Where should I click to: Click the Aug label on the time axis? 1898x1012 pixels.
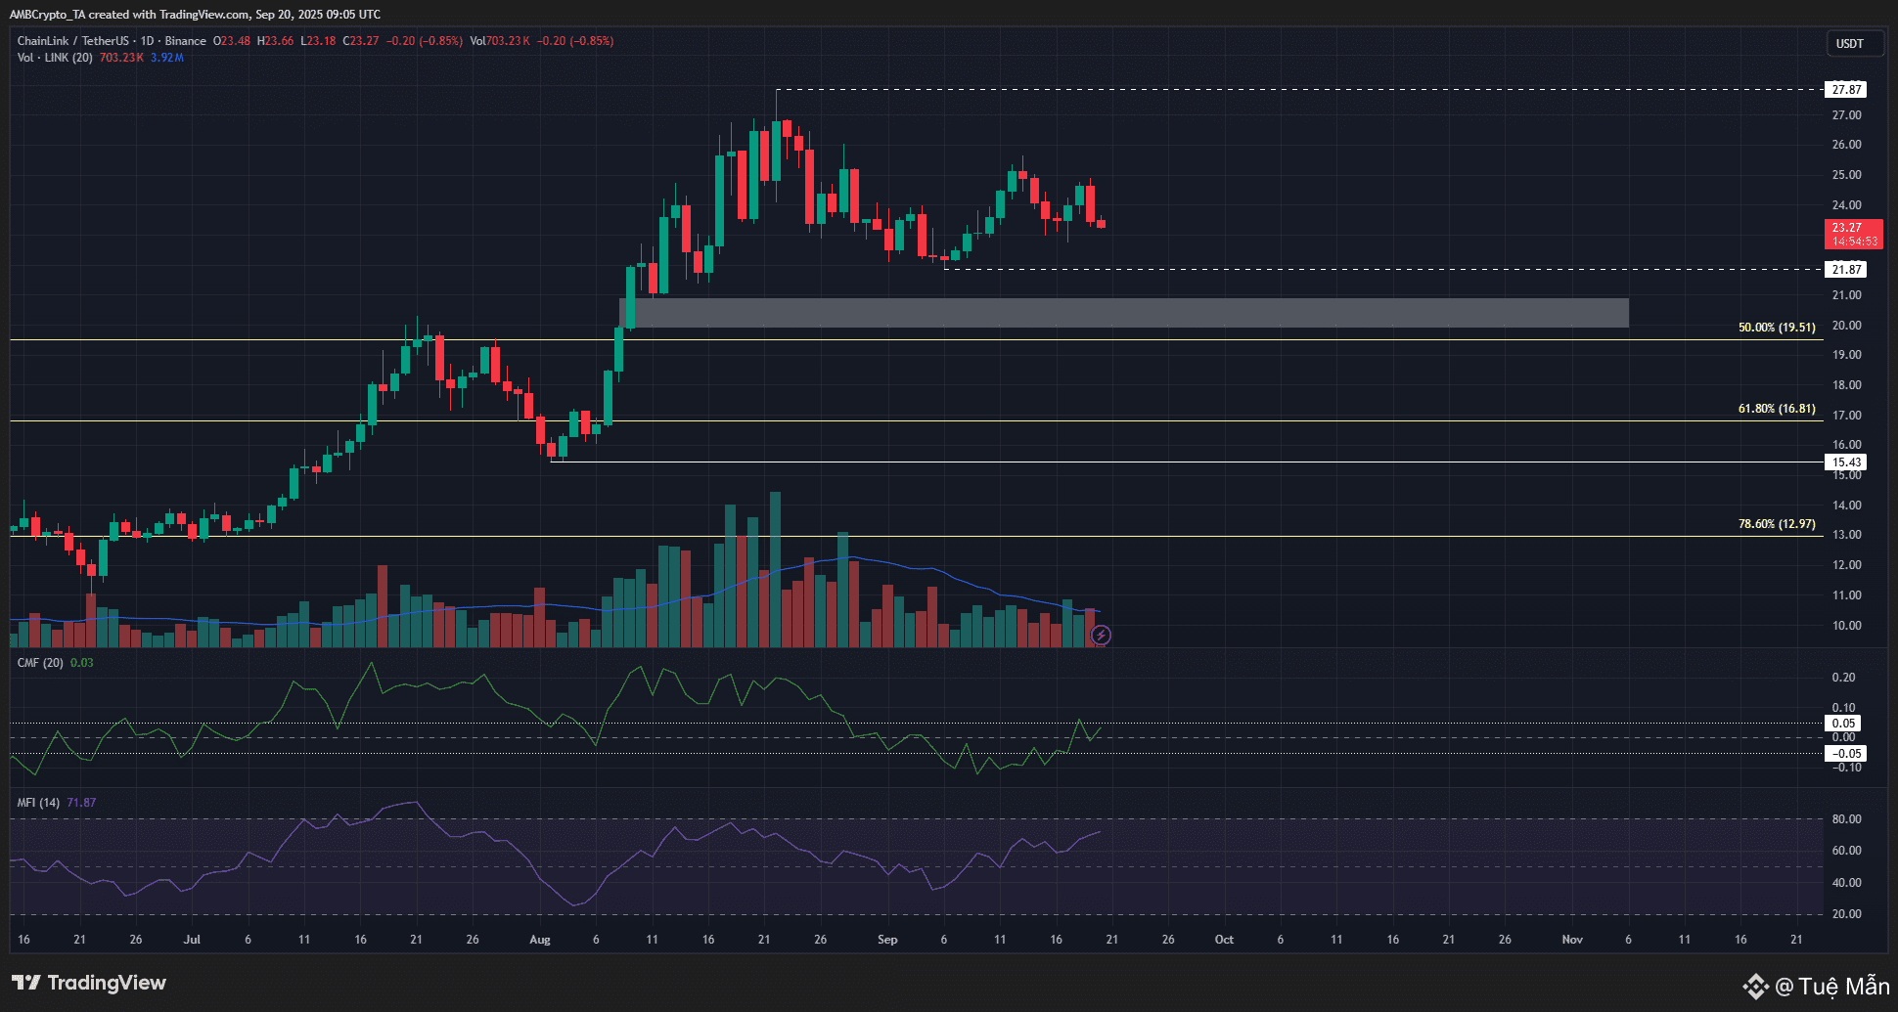540,940
